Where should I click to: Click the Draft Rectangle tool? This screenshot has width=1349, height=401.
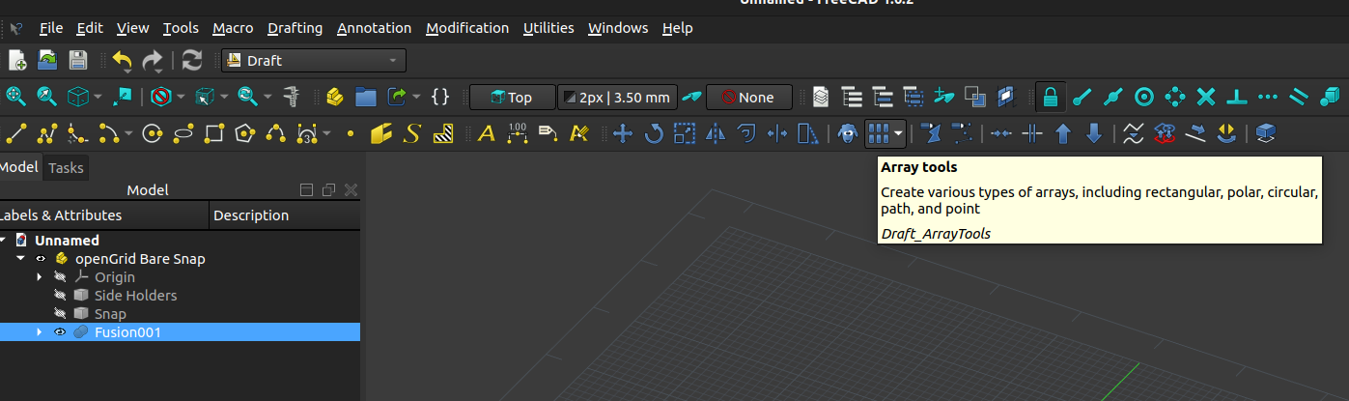tap(214, 133)
